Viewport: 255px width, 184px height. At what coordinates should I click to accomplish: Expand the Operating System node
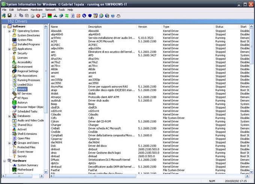9,31
